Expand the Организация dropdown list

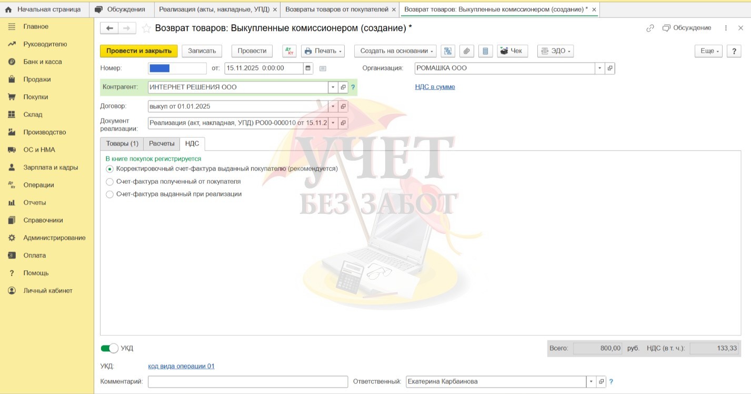click(599, 68)
